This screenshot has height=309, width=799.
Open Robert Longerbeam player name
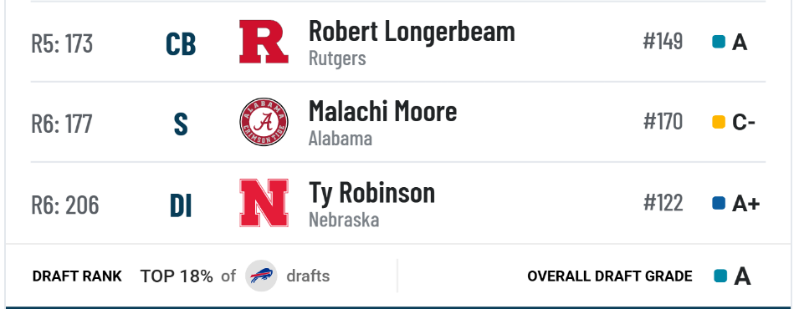[x=412, y=32]
